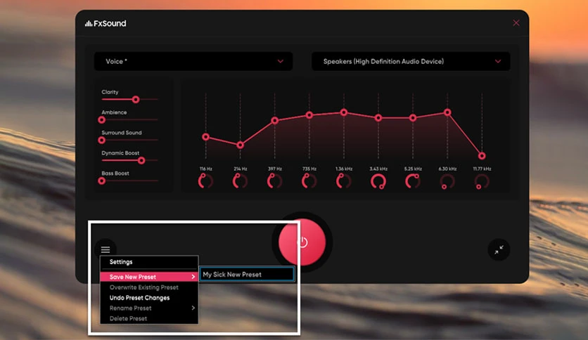
Task: Close FxSound with the X icon
Action: (x=516, y=23)
